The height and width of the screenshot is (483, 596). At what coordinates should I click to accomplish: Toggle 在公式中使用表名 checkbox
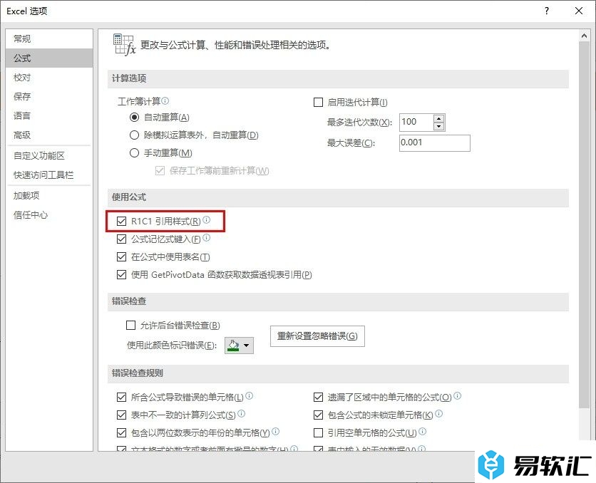point(122,256)
